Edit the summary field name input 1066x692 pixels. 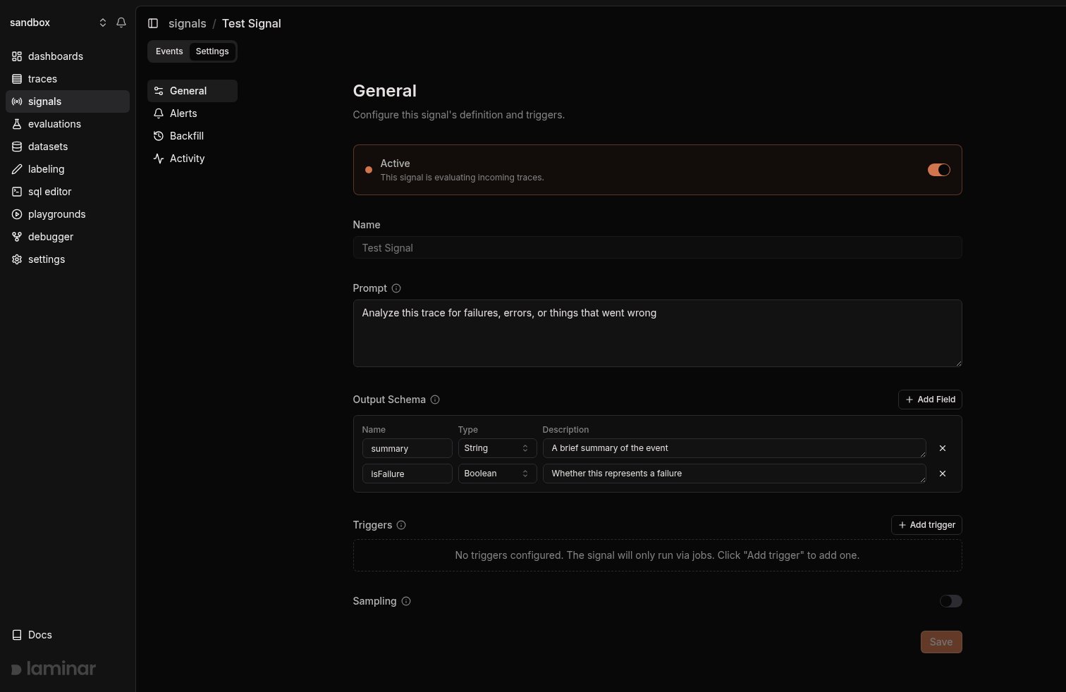coord(407,448)
